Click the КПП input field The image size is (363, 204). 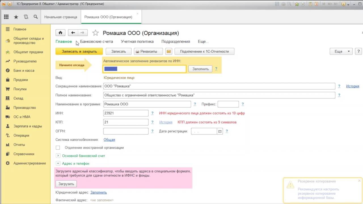tap(126, 122)
